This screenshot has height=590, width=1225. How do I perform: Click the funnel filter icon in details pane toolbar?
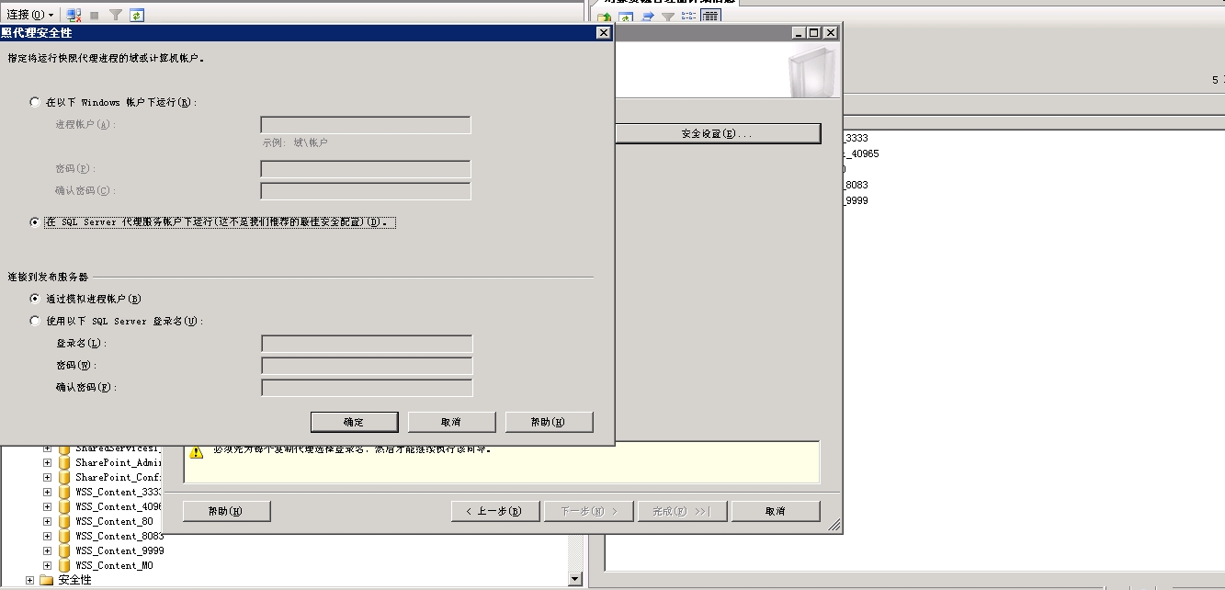[668, 17]
